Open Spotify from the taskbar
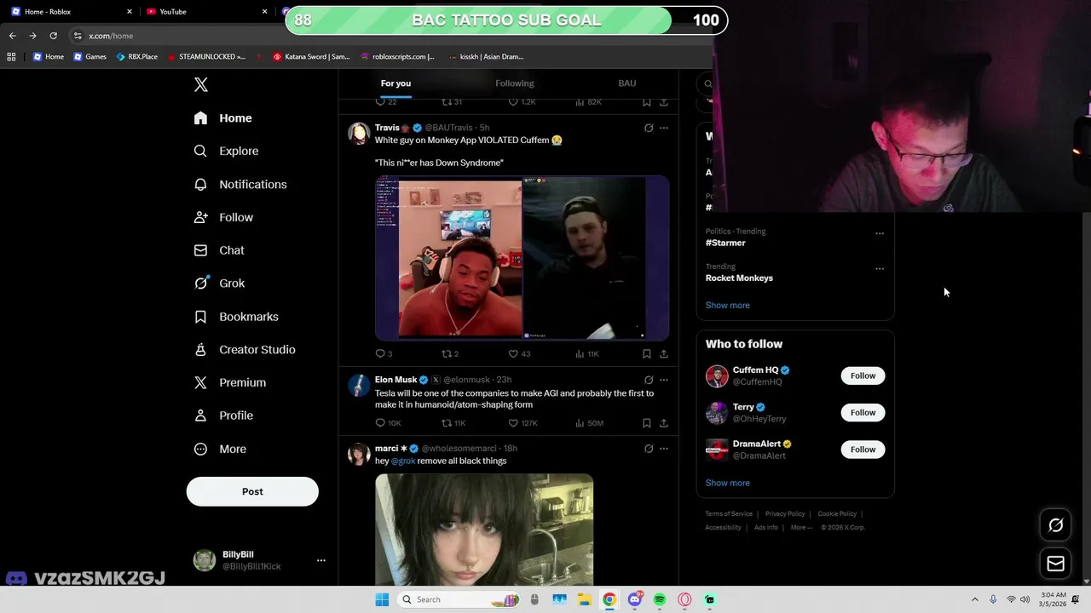1091x613 pixels. point(659,599)
